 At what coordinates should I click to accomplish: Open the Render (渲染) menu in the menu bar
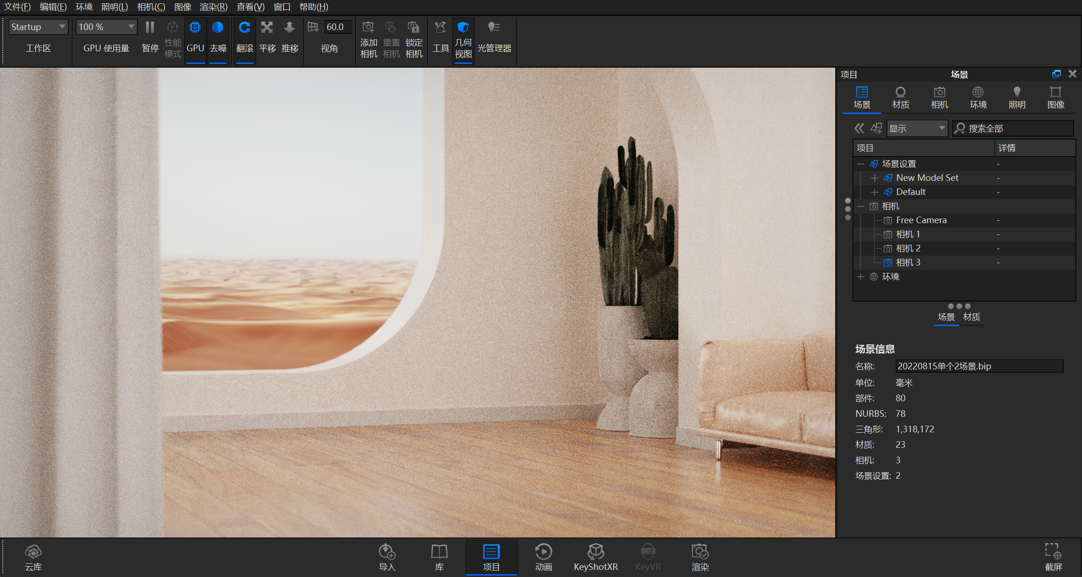tap(213, 7)
